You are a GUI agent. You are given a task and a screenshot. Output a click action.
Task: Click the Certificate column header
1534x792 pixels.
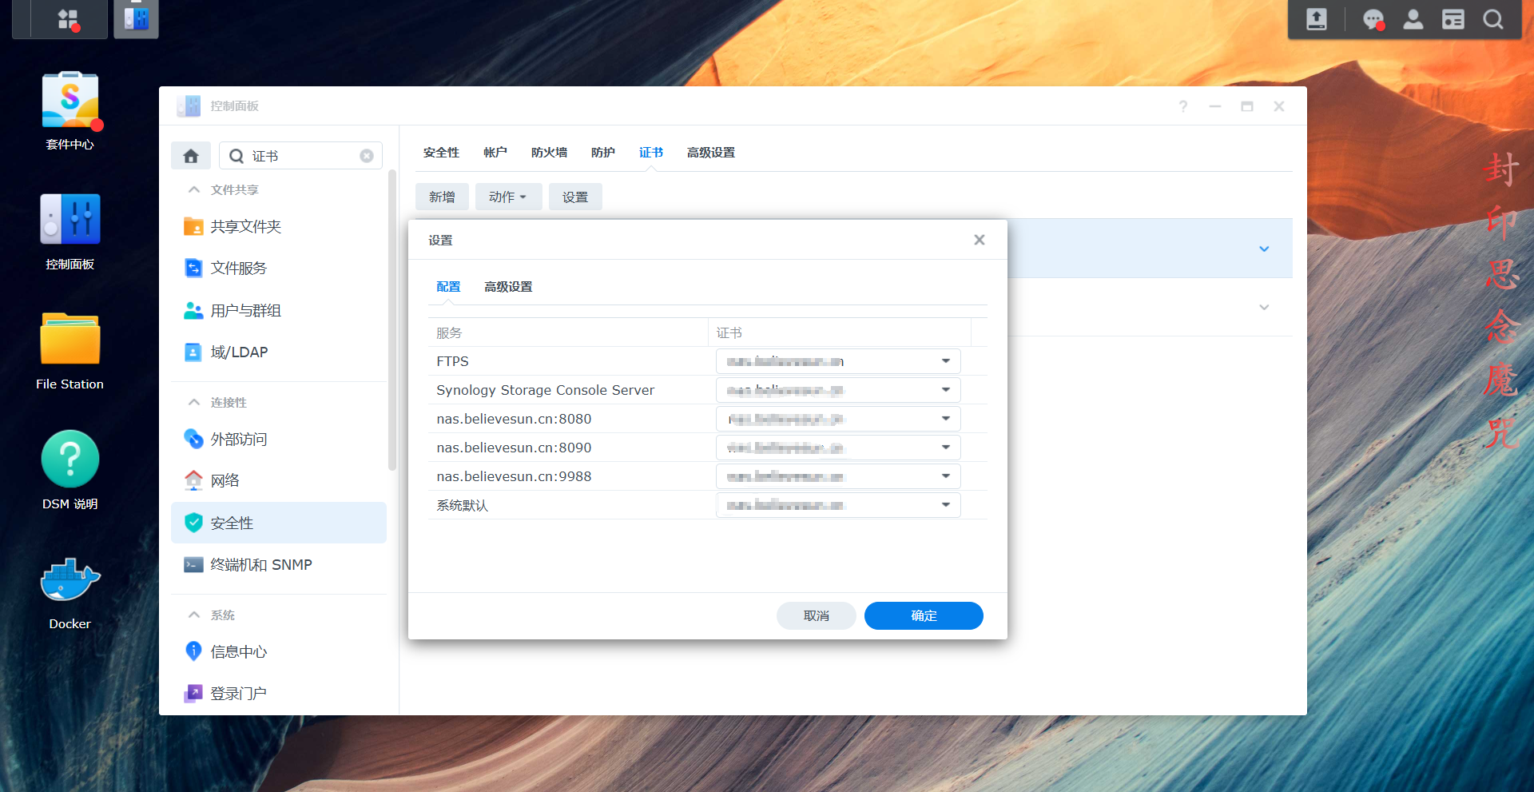click(840, 332)
